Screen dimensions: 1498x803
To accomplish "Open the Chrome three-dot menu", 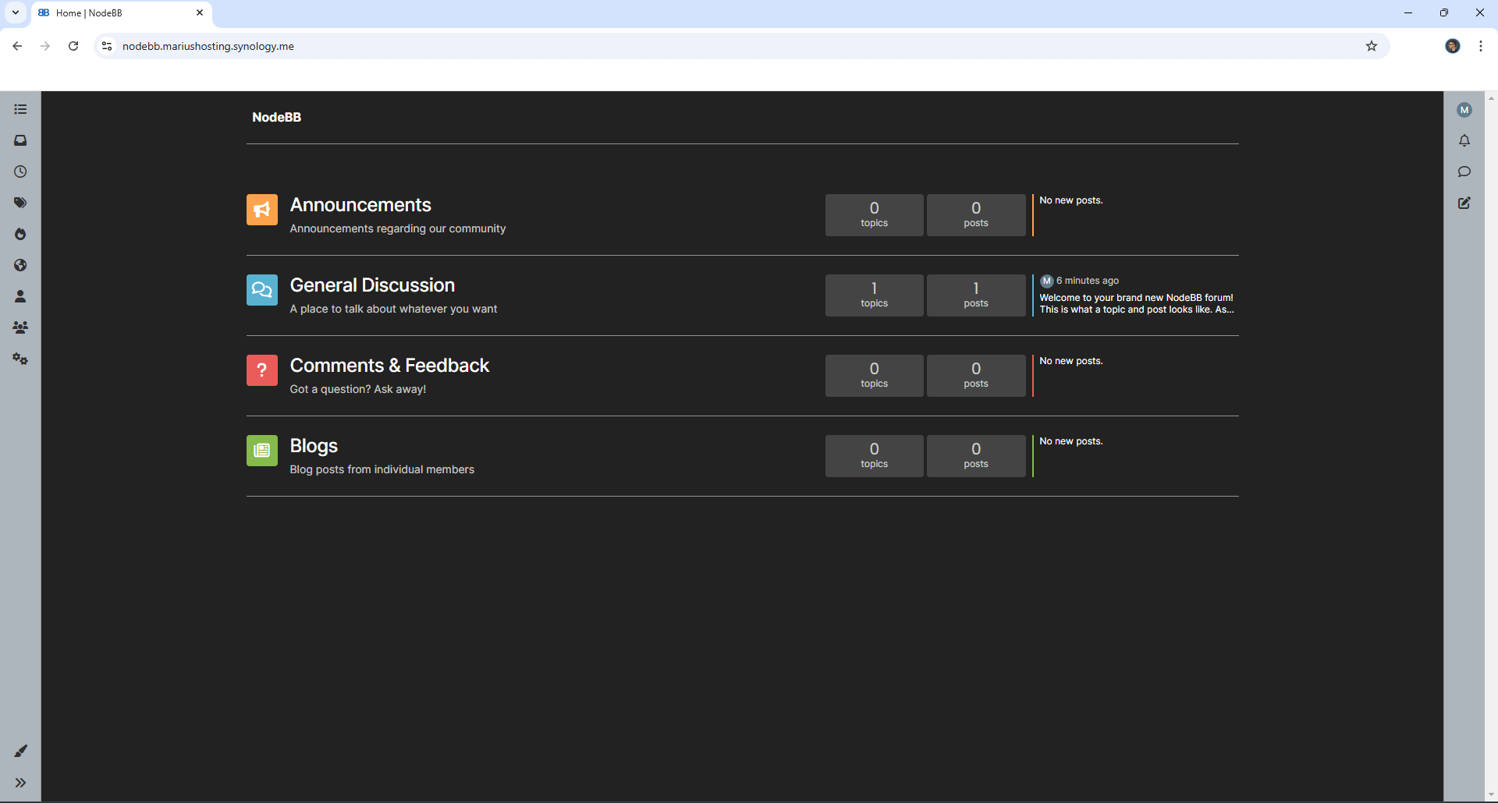I will [1481, 46].
